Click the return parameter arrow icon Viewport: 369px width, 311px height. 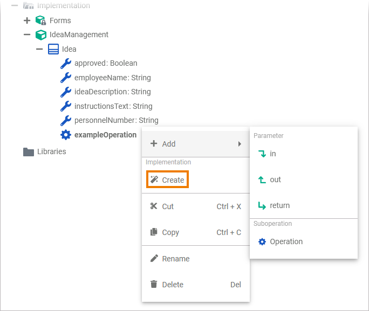[262, 205]
